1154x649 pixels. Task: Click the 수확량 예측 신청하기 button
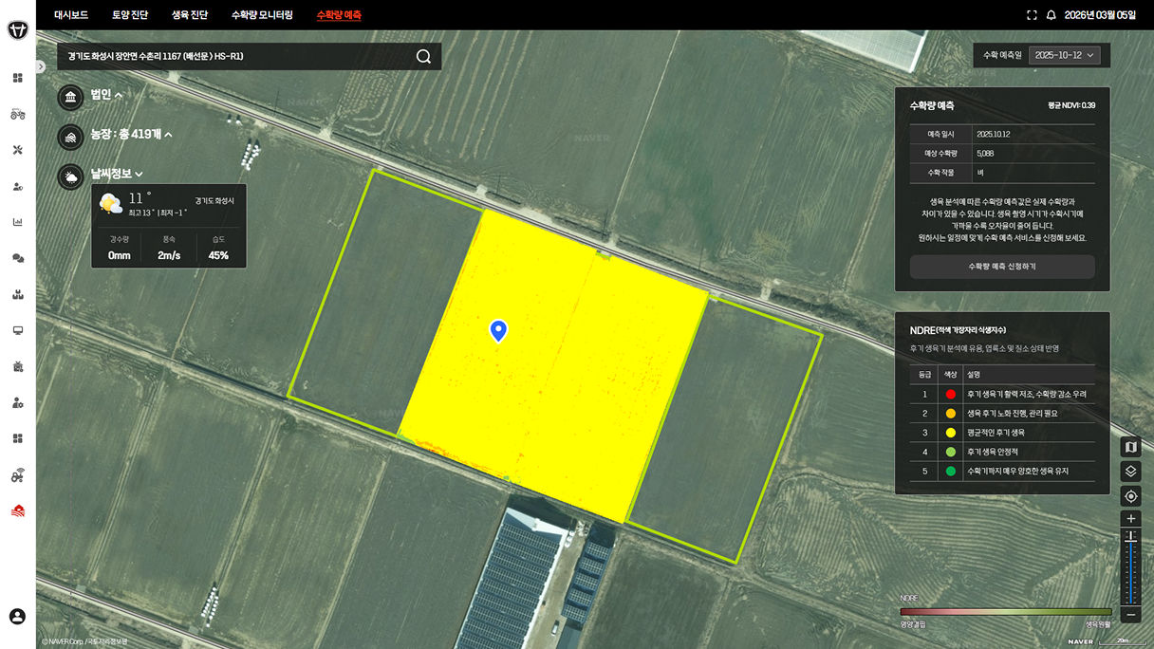pyautogui.click(x=1001, y=267)
